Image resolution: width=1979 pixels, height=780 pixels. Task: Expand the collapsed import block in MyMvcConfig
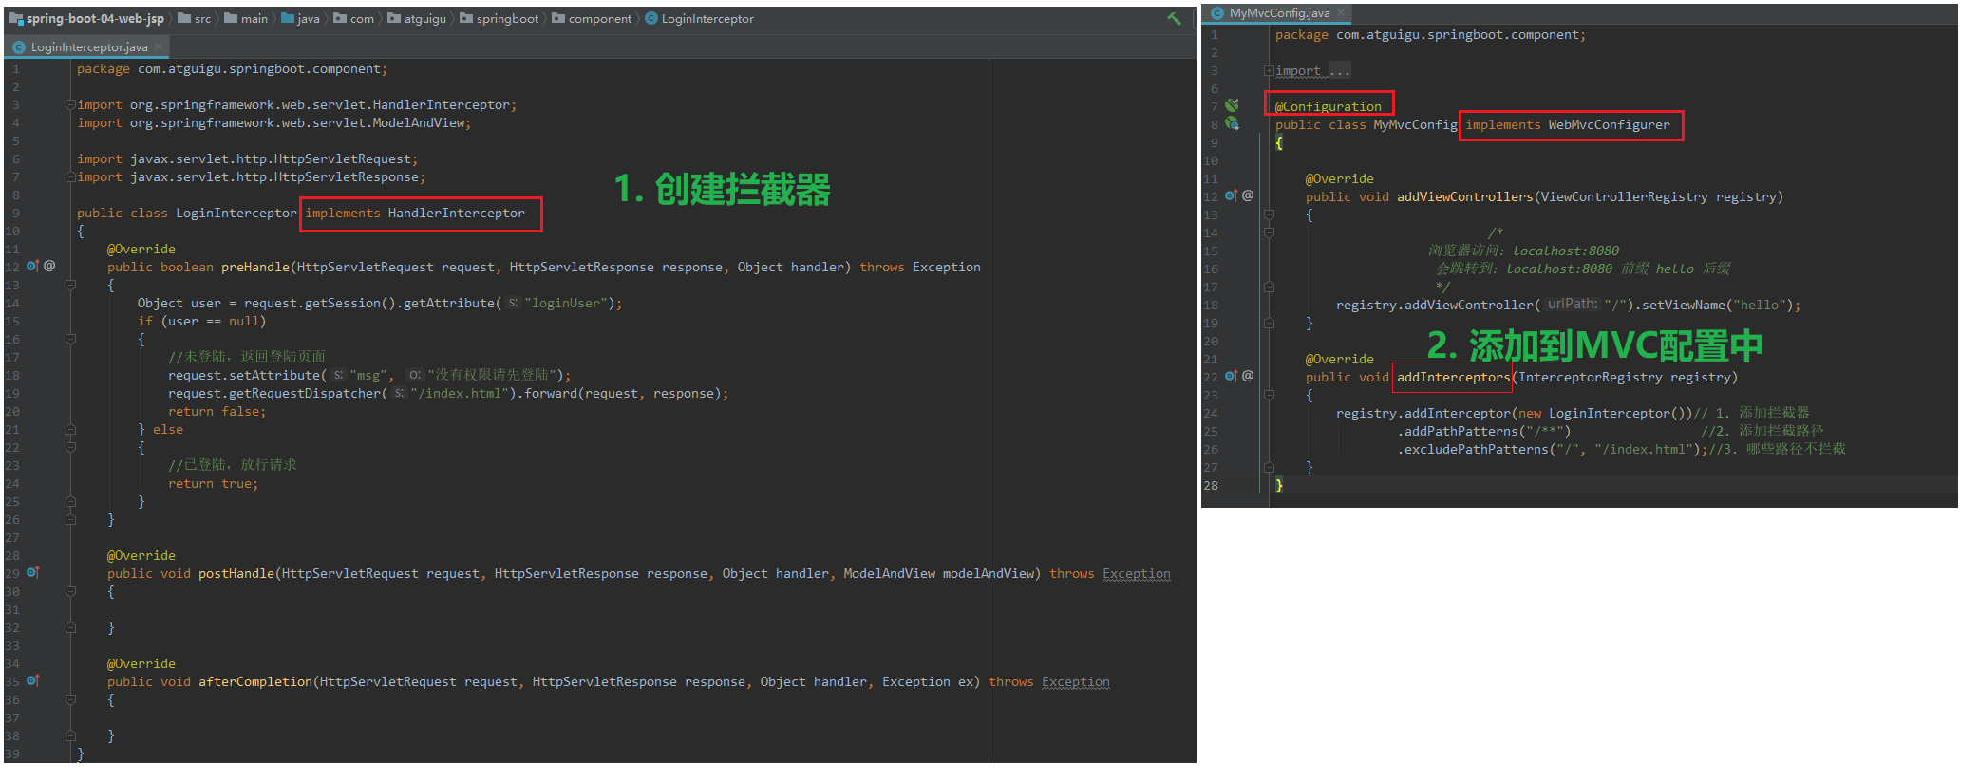1269,71
